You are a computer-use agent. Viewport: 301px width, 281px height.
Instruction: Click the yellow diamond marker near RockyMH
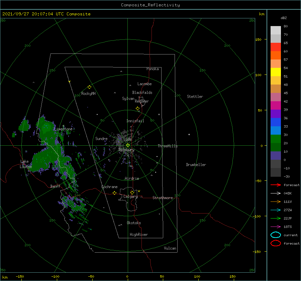(89, 87)
